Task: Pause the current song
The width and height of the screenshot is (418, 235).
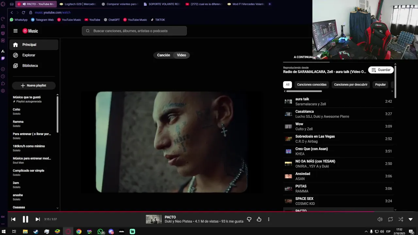Action: [25, 219]
